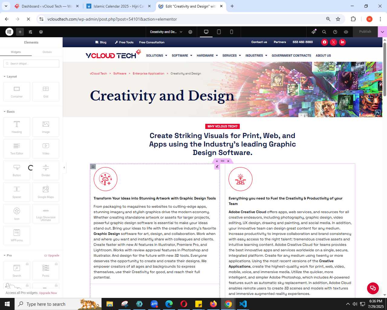Switch to the Widgets tab
The width and height of the screenshot is (387, 310).
pyautogui.click(x=16, y=52)
